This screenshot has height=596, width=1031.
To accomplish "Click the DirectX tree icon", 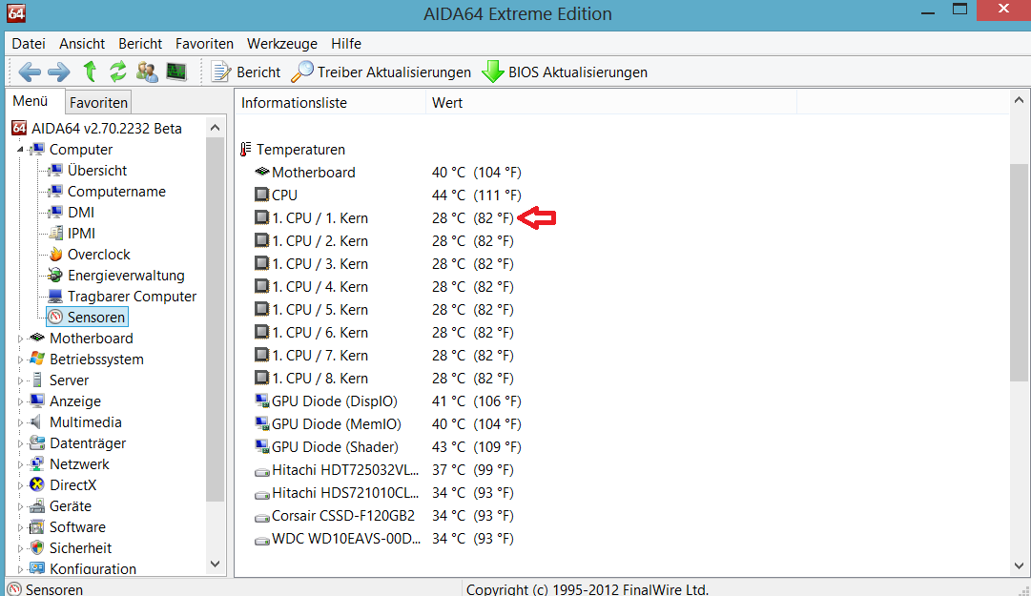I will click(x=37, y=485).
